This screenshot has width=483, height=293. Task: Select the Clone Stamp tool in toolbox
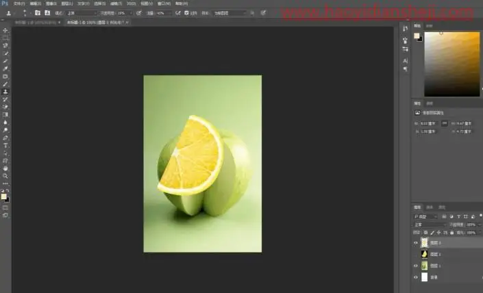pos(5,92)
